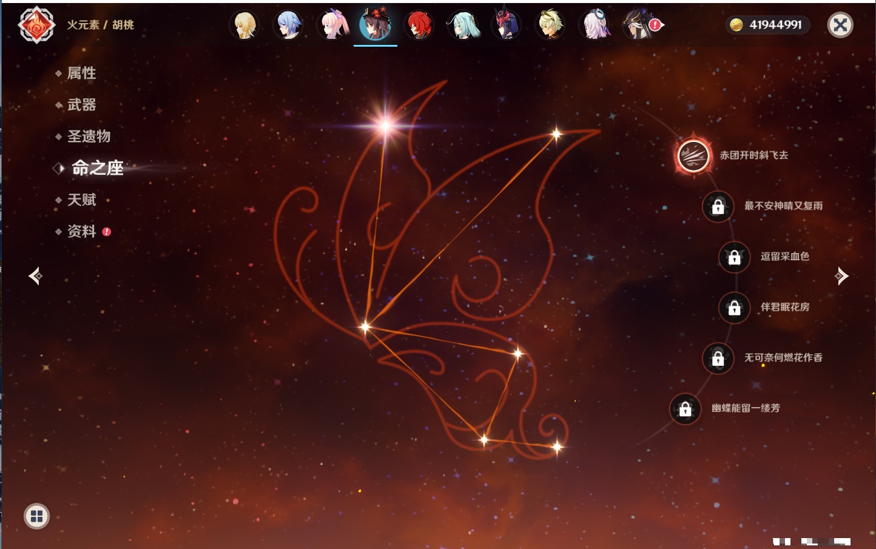Click locked constellation icon for 伴君眠花房

pyautogui.click(x=734, y=308)
